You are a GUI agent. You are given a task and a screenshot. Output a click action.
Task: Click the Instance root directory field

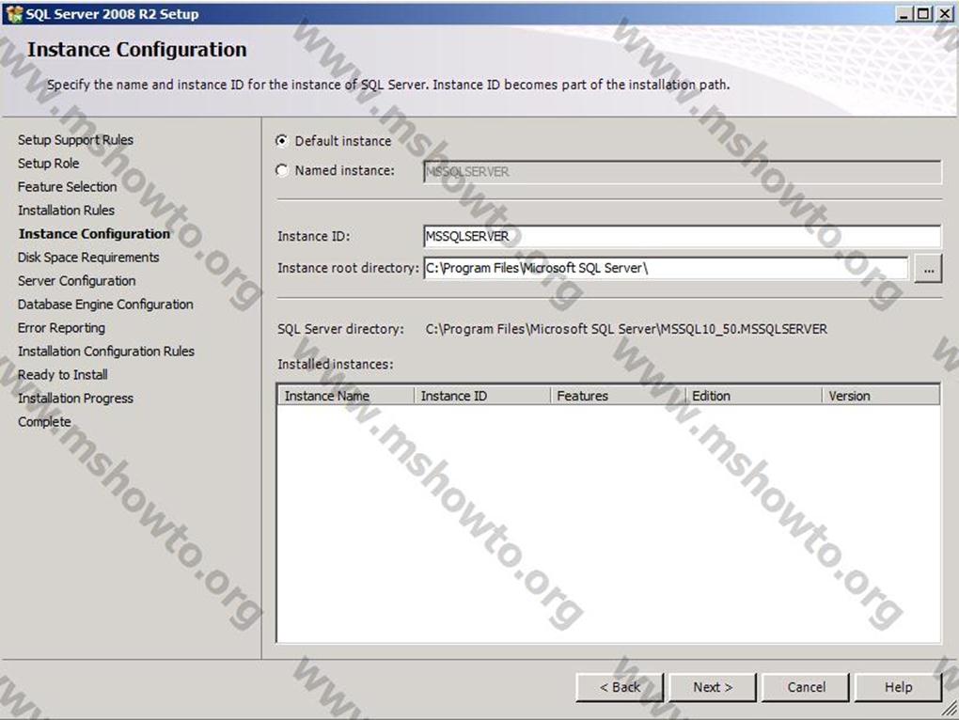pyautogui.click(x=666, y=268)
